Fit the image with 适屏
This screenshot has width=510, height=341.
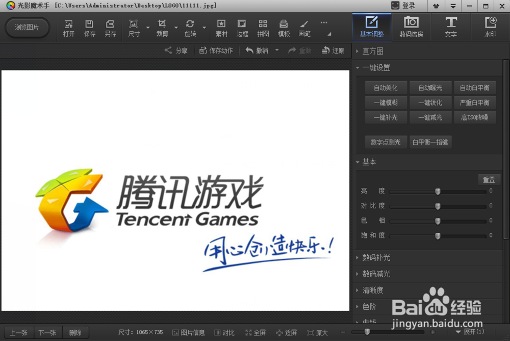287,332
